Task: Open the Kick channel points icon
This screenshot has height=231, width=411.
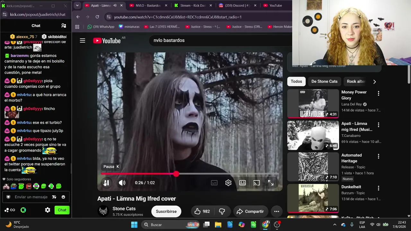Action: point(10,210)
